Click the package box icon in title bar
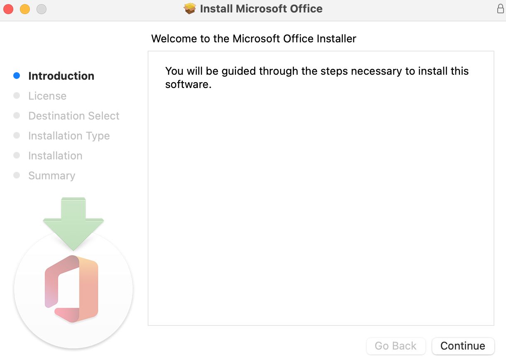506x362 pixels. [x=190, y=9]
